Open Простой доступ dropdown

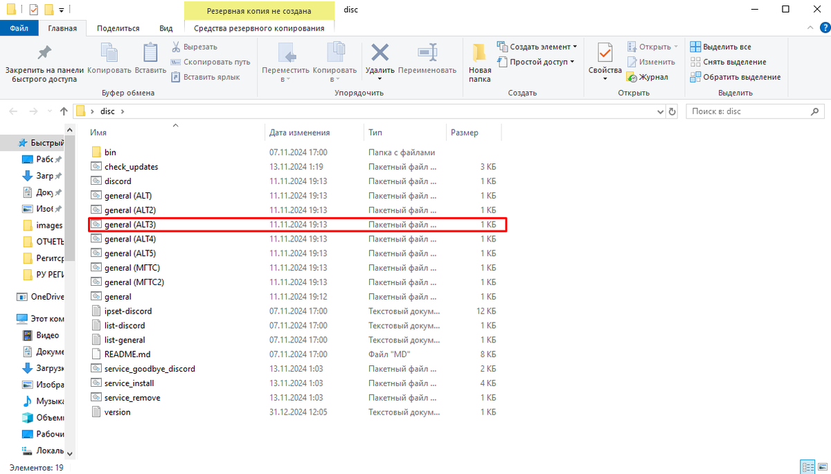coord(537,62)
